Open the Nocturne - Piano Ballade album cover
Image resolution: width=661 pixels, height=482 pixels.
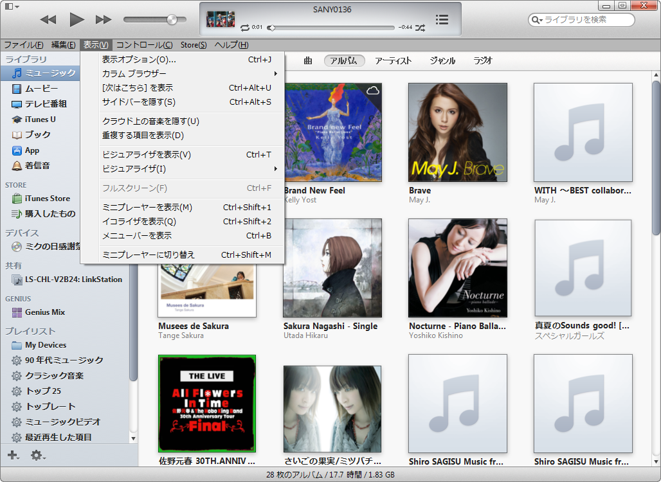(x=458, y=268)
